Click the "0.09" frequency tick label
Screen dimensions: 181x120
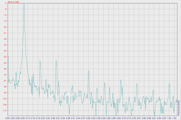[23, 118]
